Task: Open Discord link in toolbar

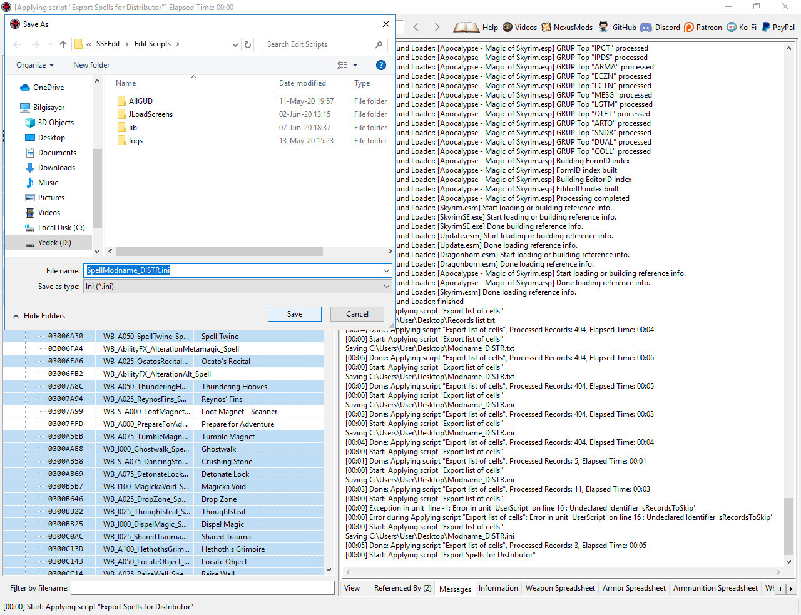Action: pos(660,27)
